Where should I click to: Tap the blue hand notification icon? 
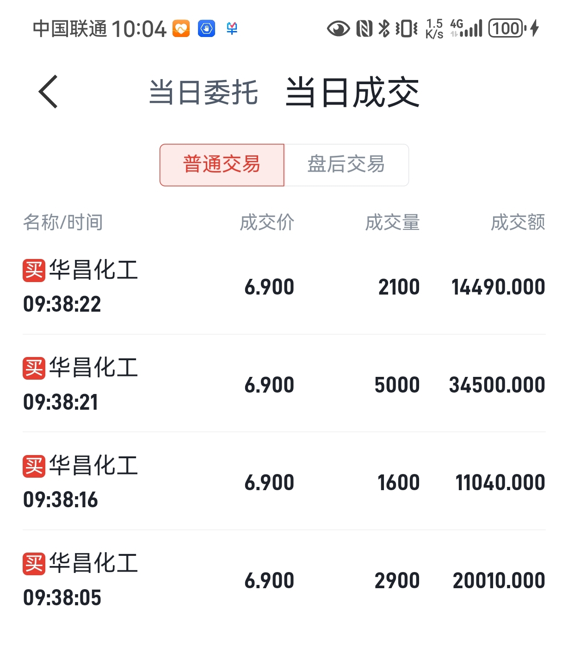coord(207,29)
